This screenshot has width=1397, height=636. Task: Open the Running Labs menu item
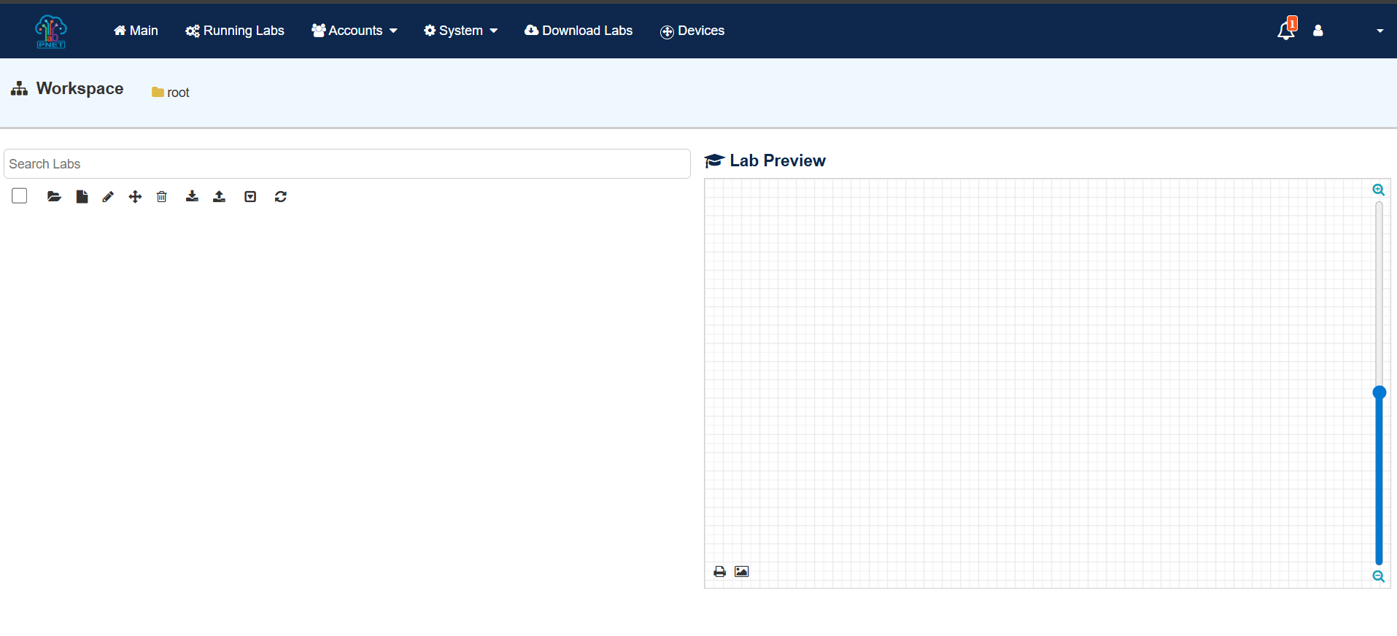click(235, 31)
